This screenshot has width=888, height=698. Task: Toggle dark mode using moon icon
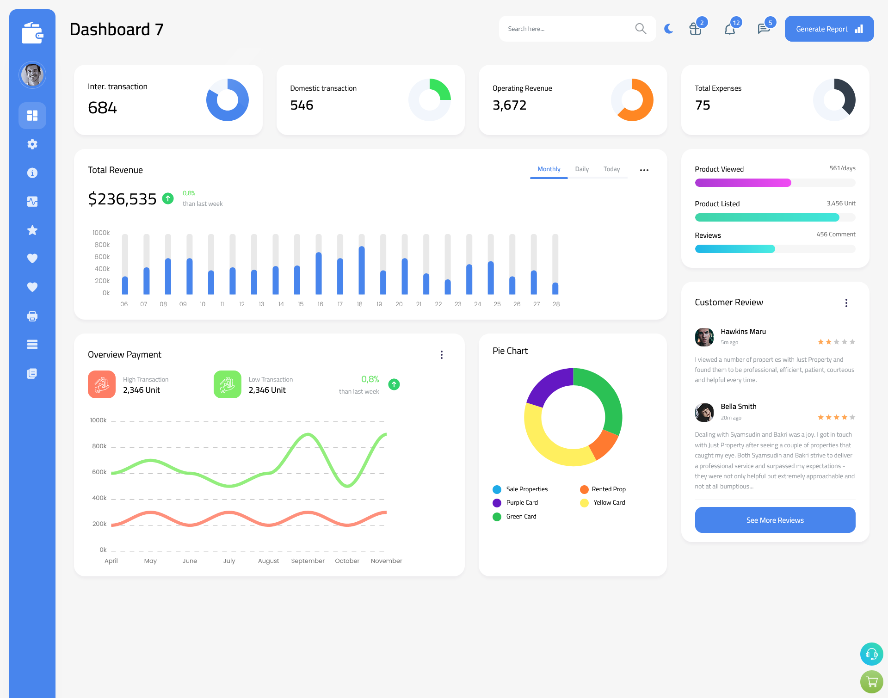668,28
